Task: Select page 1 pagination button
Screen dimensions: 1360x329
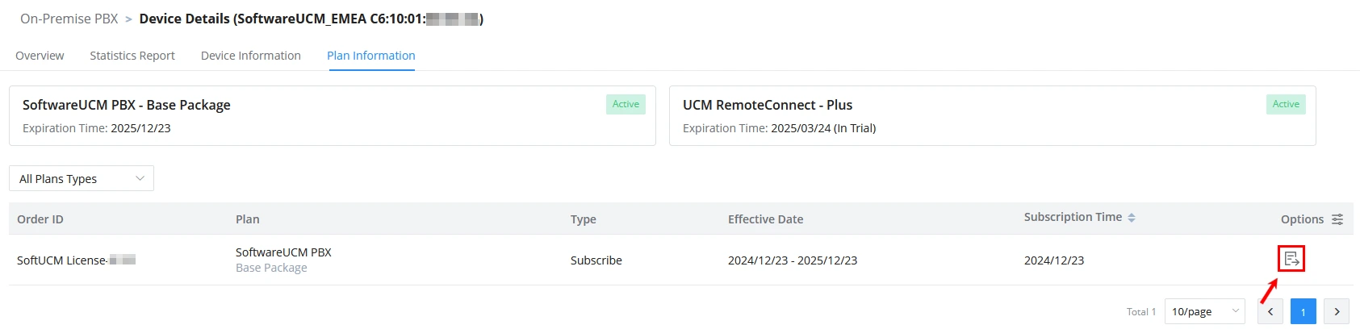Action: [x=1304, y=311]
